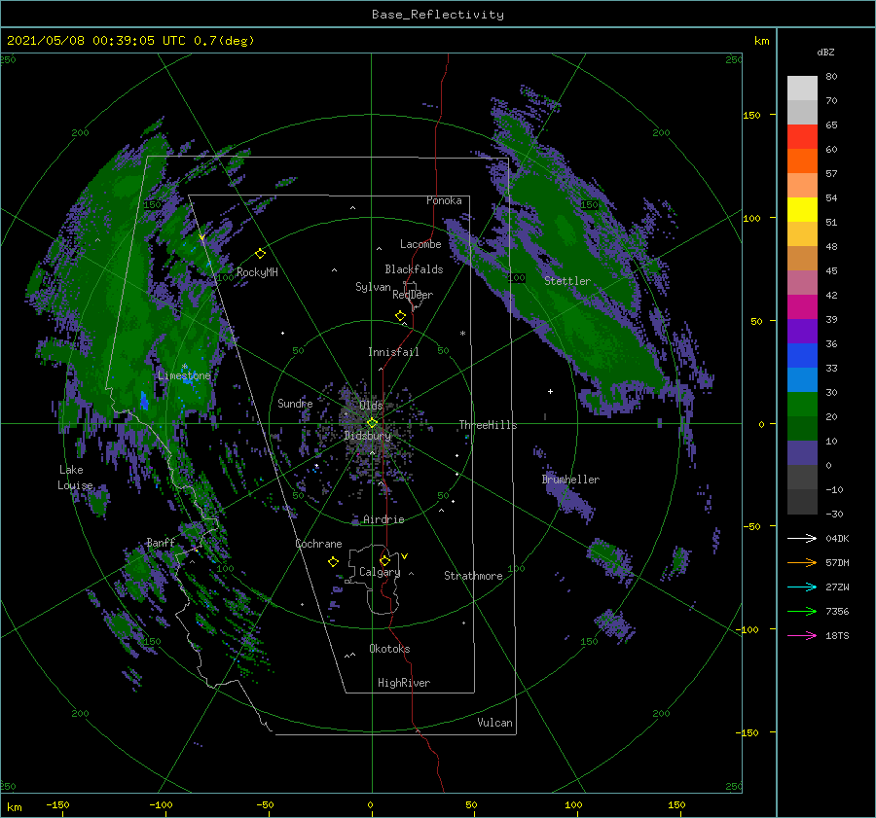Viewport: 876px width, 818px height.
Task: Pick the blue 33-36 dBZ swatch
Action: (802, 356)
